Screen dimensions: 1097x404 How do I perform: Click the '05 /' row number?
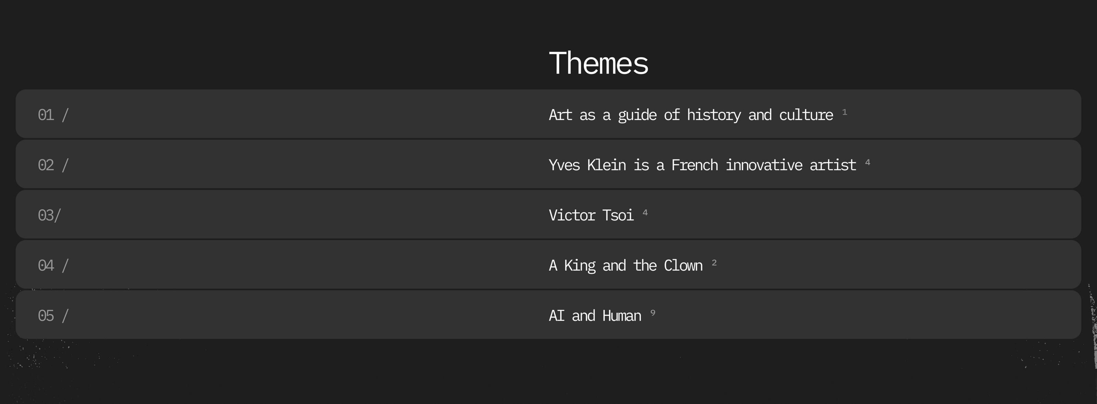coord(53,316)
